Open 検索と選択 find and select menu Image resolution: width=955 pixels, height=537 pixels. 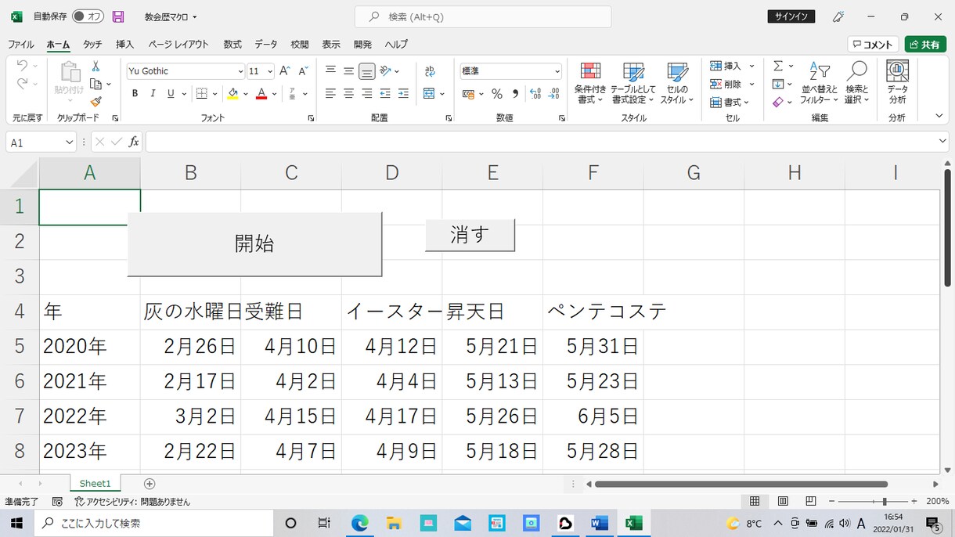tap(857, 83)
